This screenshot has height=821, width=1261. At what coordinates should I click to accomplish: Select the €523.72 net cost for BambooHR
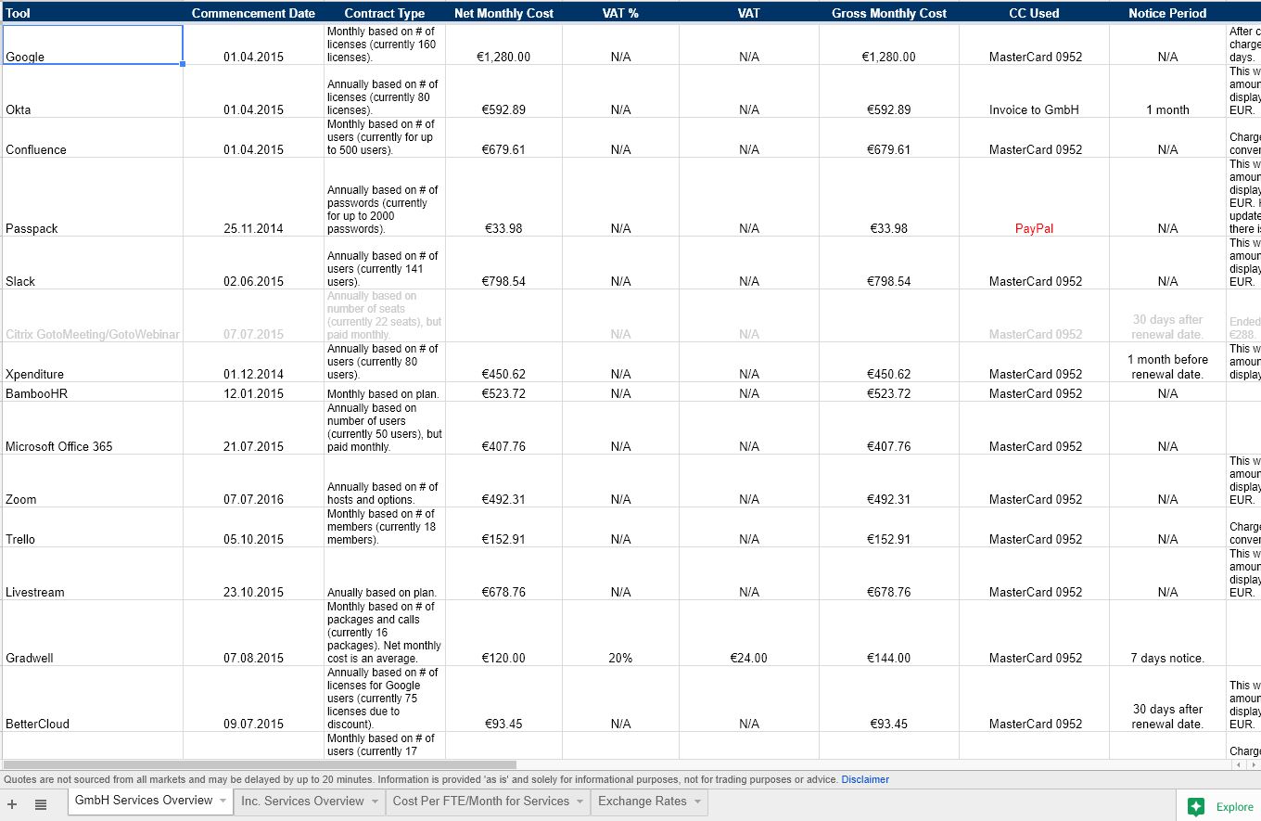pyautogui.click(x=503, y=392)
